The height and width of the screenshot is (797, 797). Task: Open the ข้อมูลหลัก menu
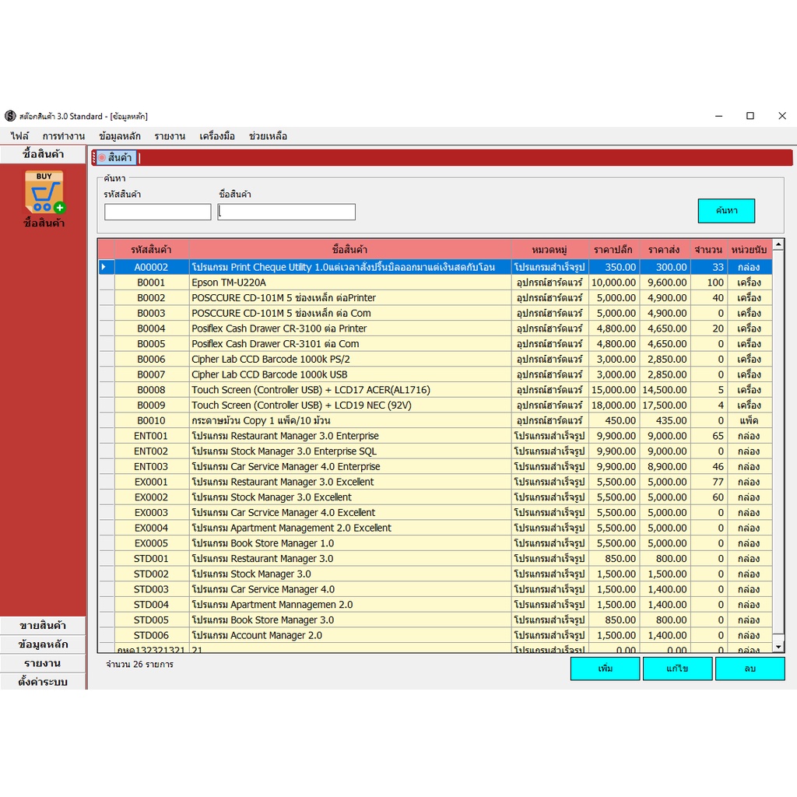pos(119,135)
